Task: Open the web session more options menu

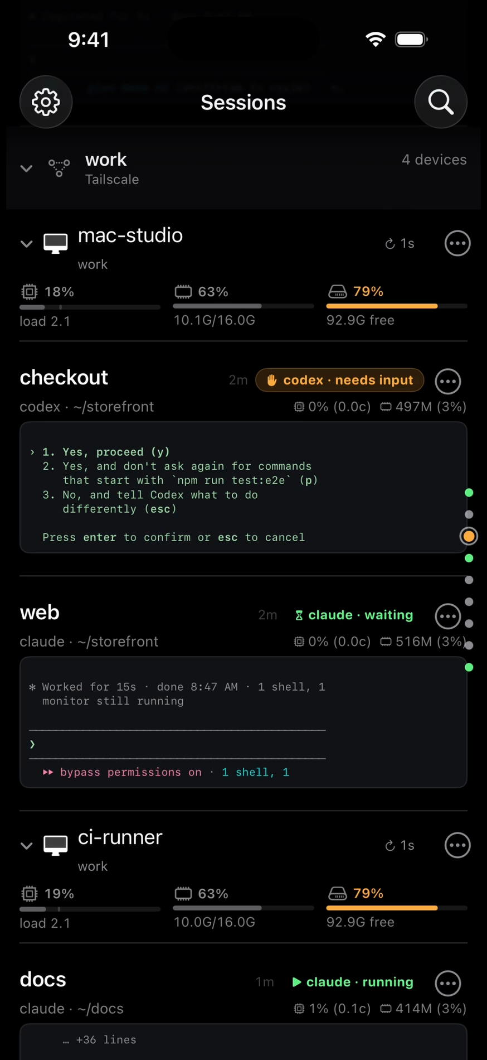Action: pos(448,616)
